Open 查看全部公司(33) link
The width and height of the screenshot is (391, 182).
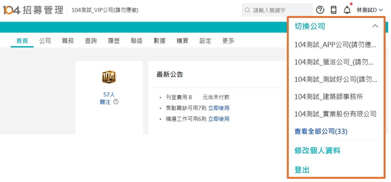pyautogui.click(x=321, y=131)
